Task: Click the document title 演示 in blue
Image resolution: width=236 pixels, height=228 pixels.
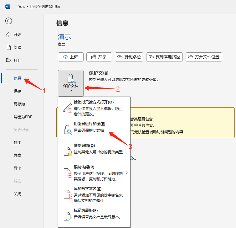Action: click(x=64, y=37)
